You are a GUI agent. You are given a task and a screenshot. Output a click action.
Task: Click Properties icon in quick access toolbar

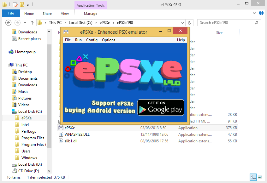(15, 5)
